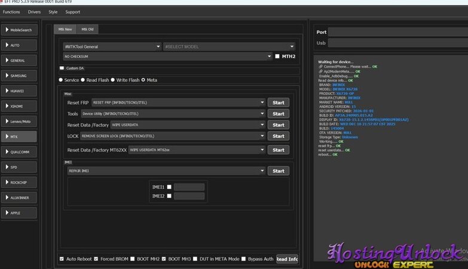Viewport: 468px width, 269px height.
Task: Expand the REPAIR IMEI dropdown
Action: (166, 171)
